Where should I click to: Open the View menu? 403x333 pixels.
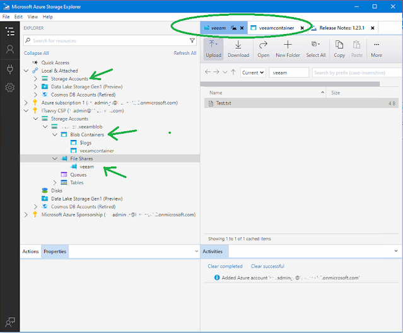tap(33, 16)
